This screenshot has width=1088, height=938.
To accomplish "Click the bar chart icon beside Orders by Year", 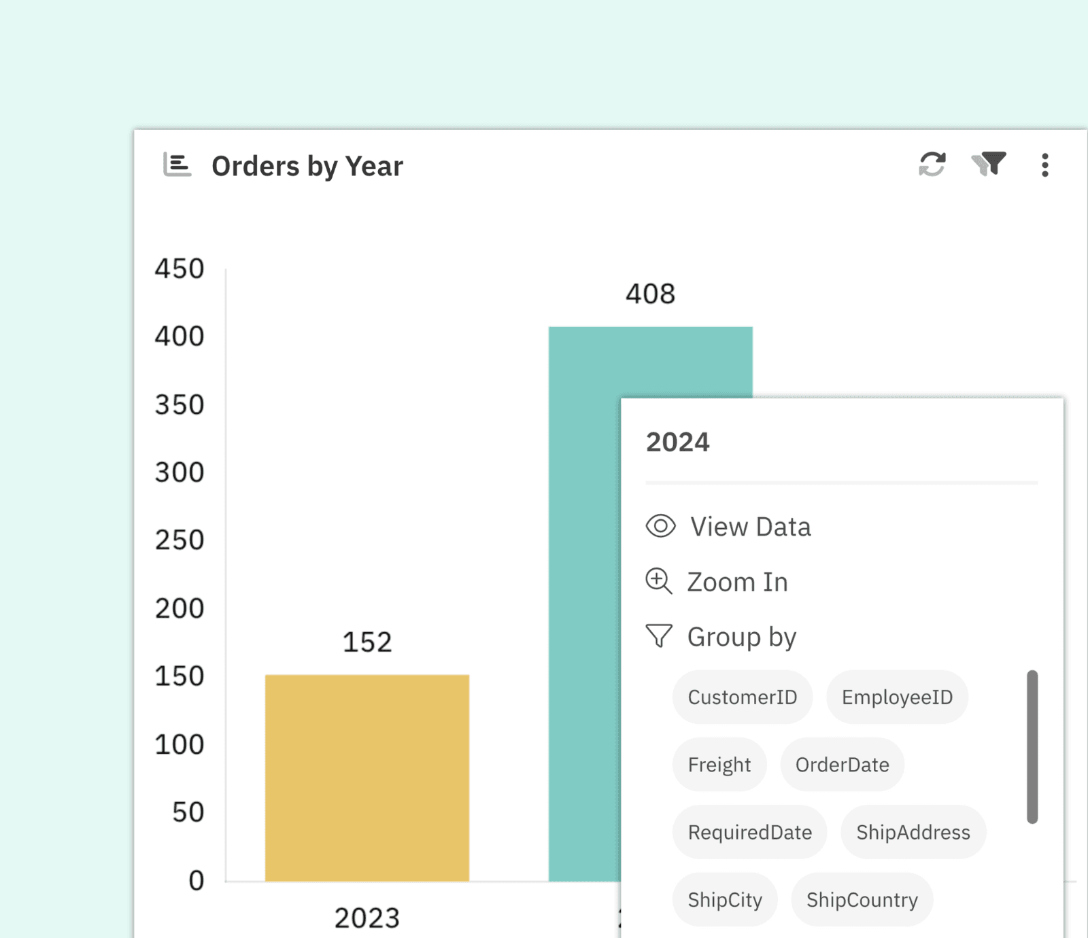I will [x=176, y=164].
